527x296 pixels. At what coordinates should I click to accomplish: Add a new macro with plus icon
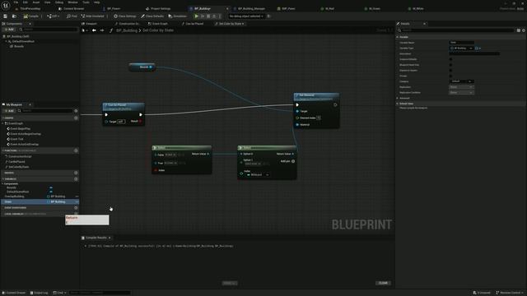tap(76, 173)
